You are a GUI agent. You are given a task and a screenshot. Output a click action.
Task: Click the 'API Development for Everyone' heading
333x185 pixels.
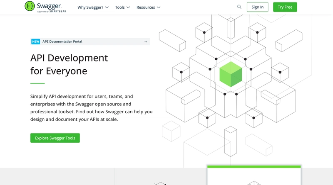69,64
